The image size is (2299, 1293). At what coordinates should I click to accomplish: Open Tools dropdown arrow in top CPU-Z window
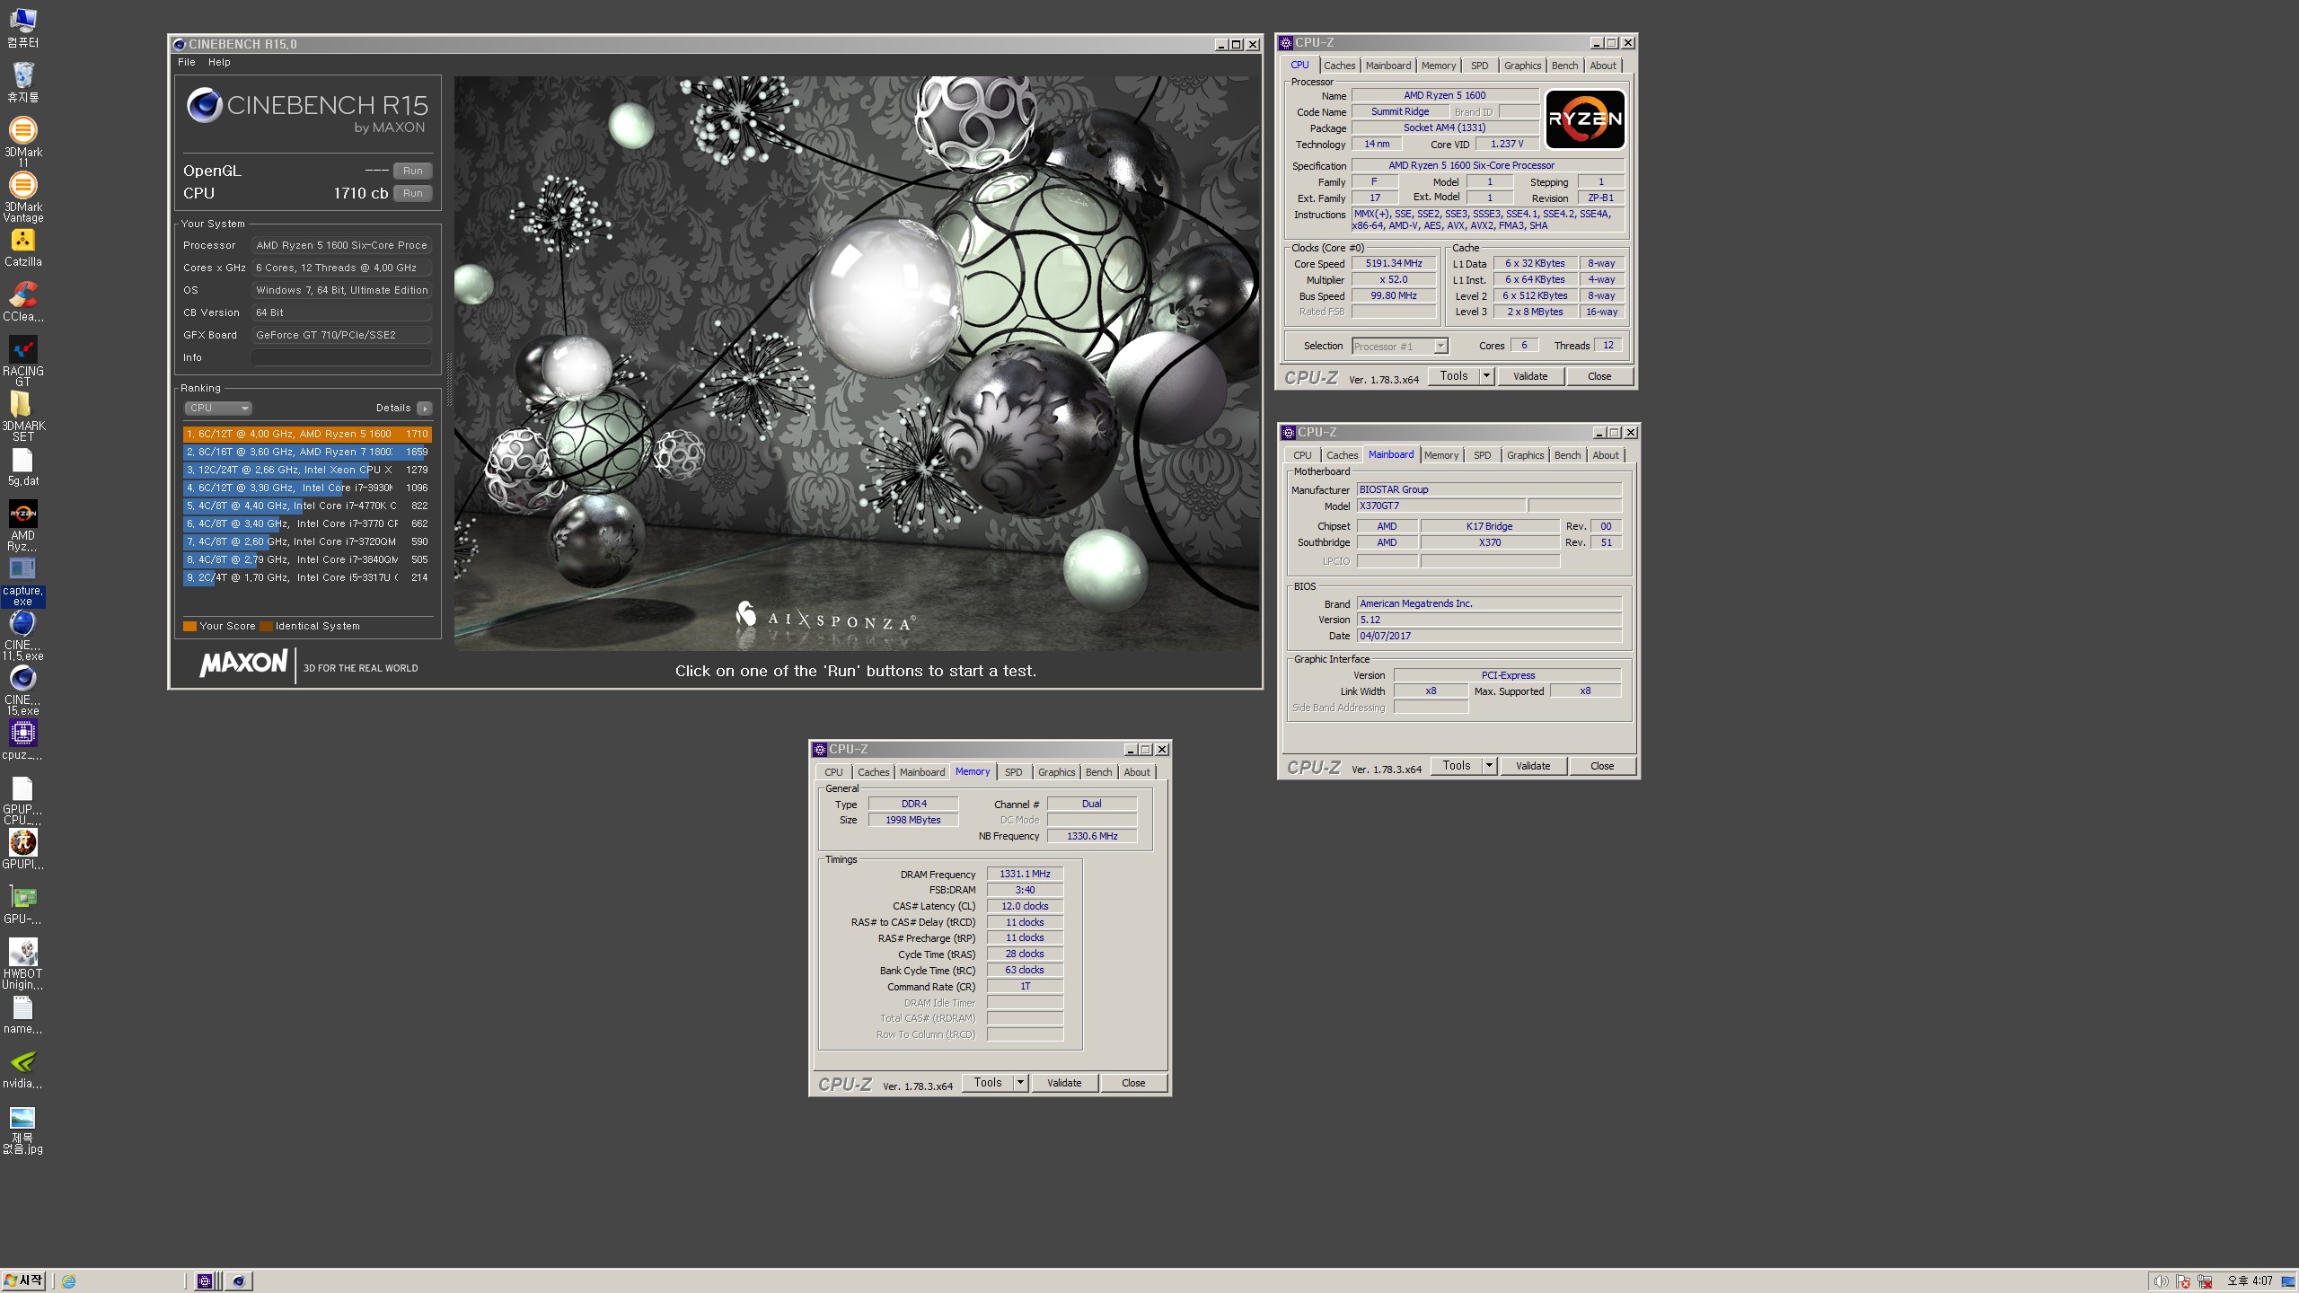(x=1486, y=376)
